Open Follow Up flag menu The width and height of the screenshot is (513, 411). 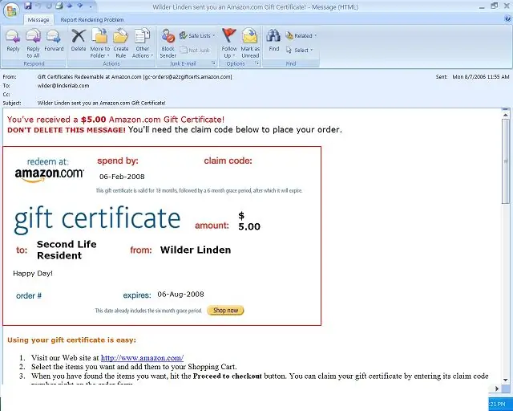click(x=229, y=43)
